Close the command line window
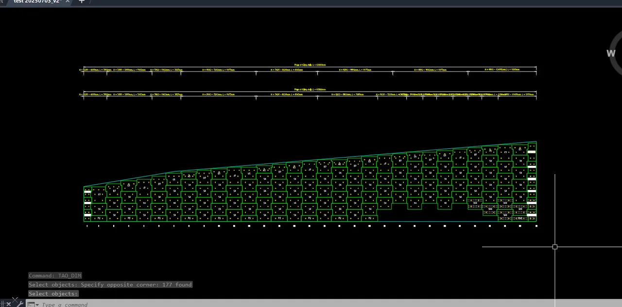This screenshot has width=622, height=307. pyautogui.click(x=9, y=304)
